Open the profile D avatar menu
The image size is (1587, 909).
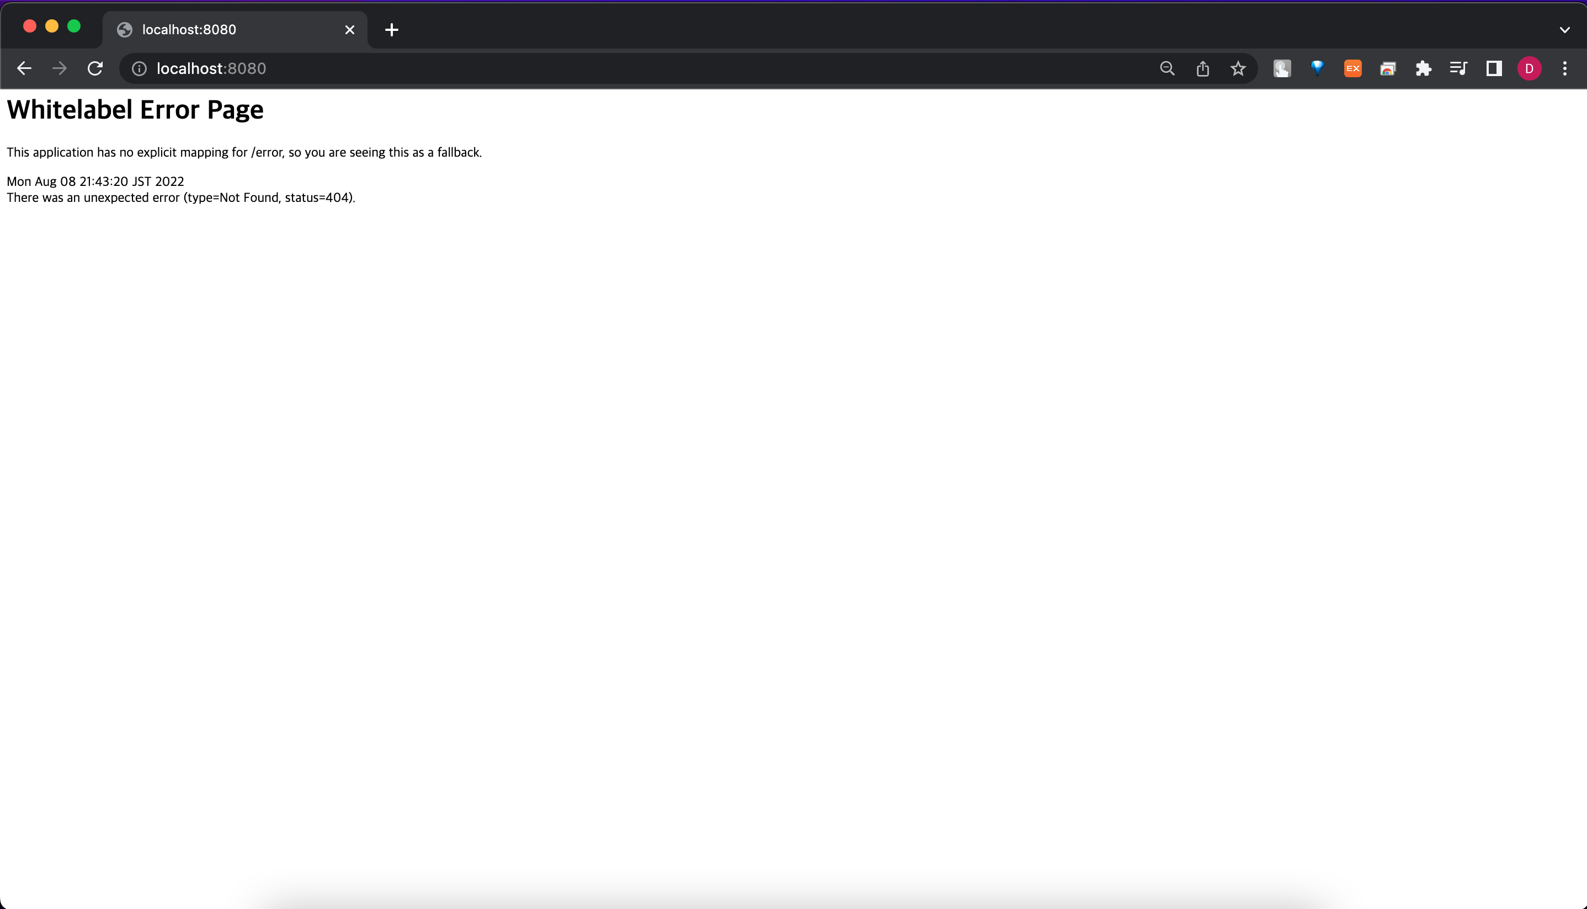click(1529, 69)
